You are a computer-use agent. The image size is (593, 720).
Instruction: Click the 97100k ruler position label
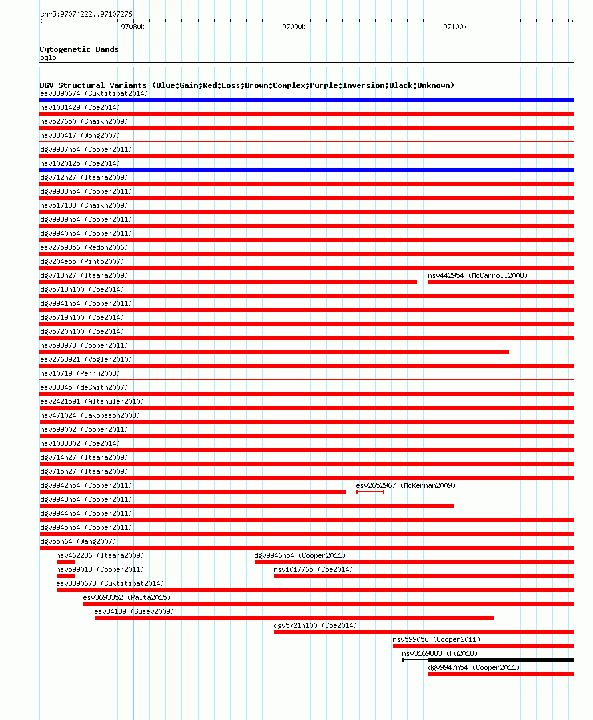(455, 27)
